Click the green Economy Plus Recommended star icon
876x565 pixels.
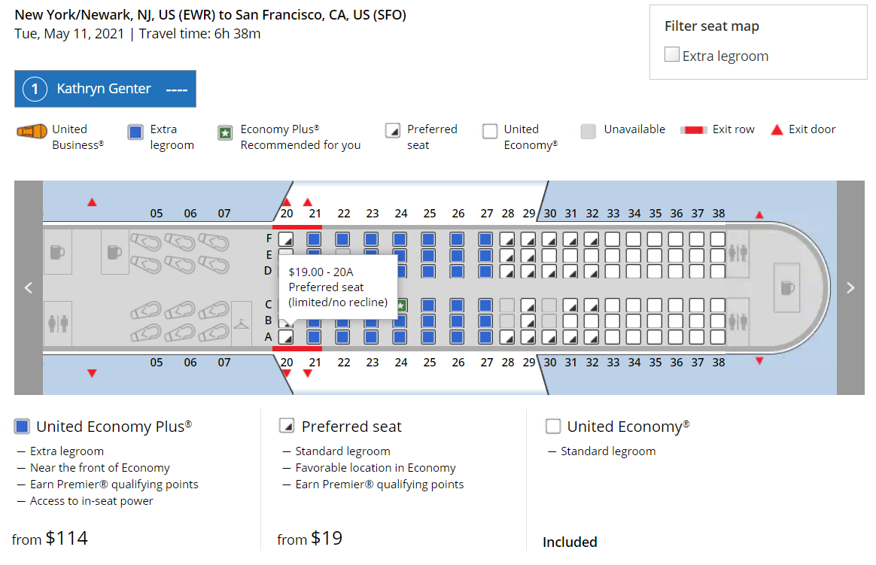tap(224, 132)
